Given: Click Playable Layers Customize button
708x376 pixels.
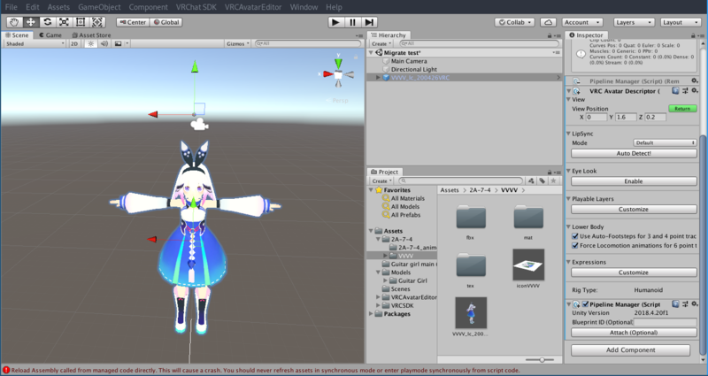Looking at the screenshot, I should click(x=634, y=209).
